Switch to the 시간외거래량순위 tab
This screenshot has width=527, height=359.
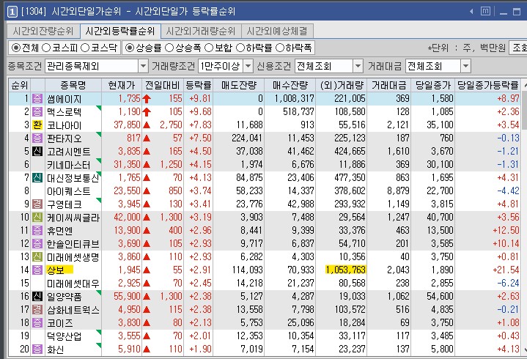(201, 32)
